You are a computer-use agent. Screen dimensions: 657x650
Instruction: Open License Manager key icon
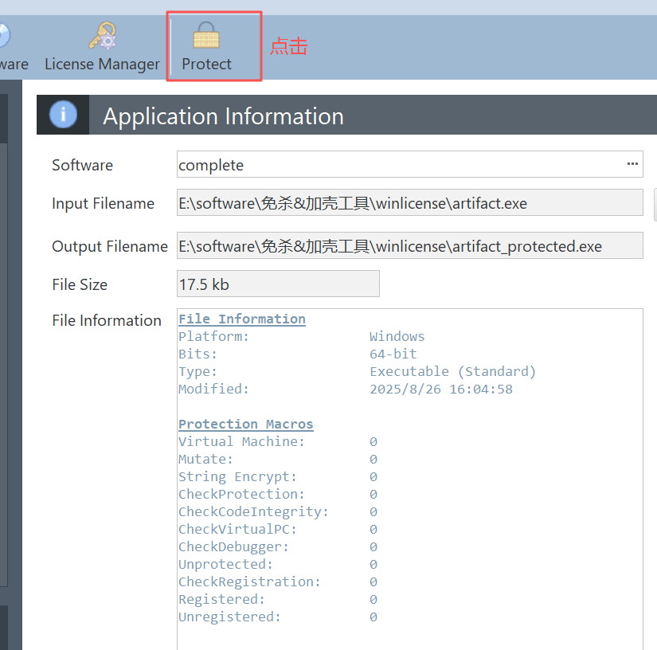(103, 35)
